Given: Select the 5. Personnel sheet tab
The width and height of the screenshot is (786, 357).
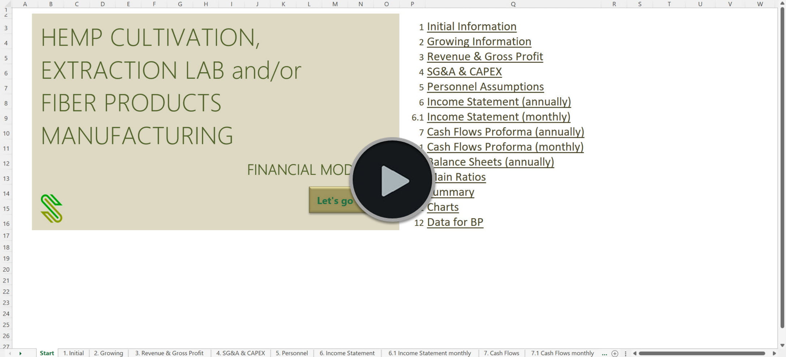Looking at the screenshot, I should coord(291,353).
